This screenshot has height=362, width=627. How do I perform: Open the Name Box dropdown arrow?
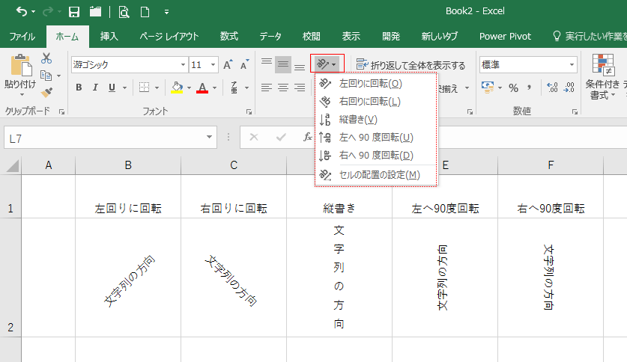pyautogui.click(x=210, y=138)
